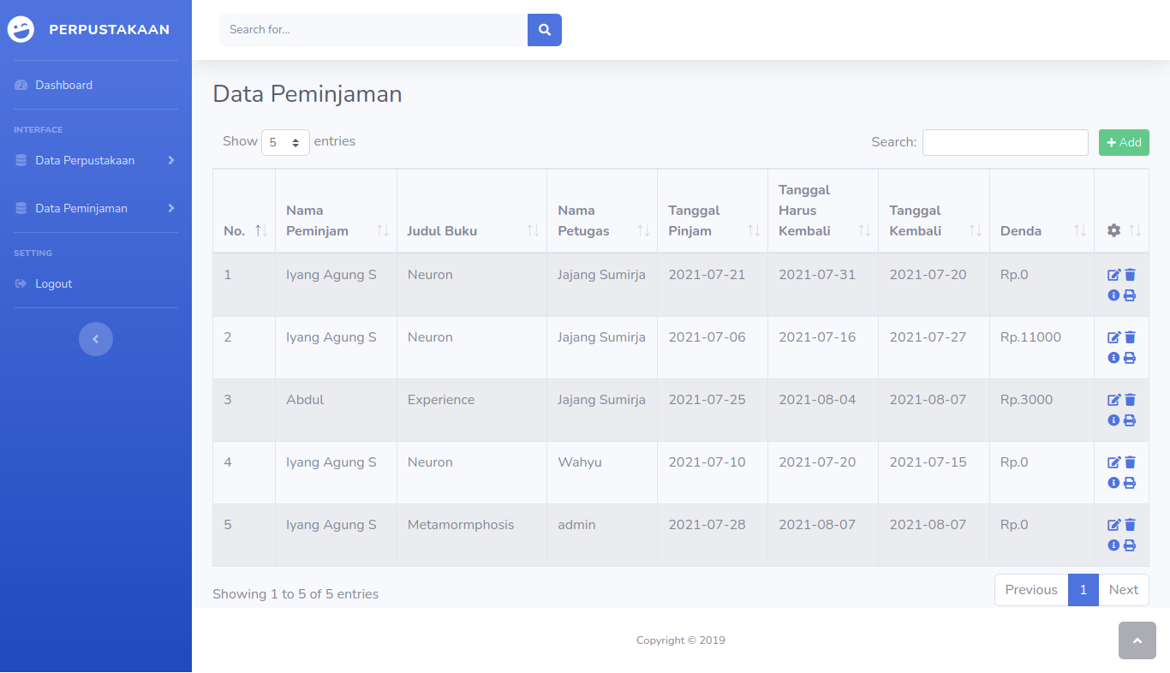Edit the Metamormphosis loan record
Screen dimensions: 1170x673
click(1113, 525)
